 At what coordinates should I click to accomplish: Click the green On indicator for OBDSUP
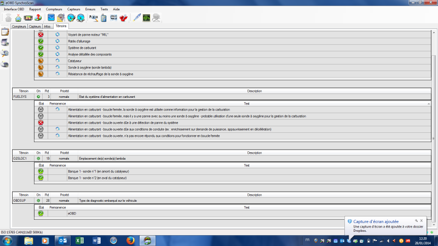click(38, 201)
